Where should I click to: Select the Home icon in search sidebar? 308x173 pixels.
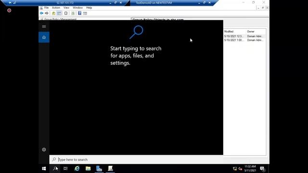pyautogui.click(x=44, y=37)
